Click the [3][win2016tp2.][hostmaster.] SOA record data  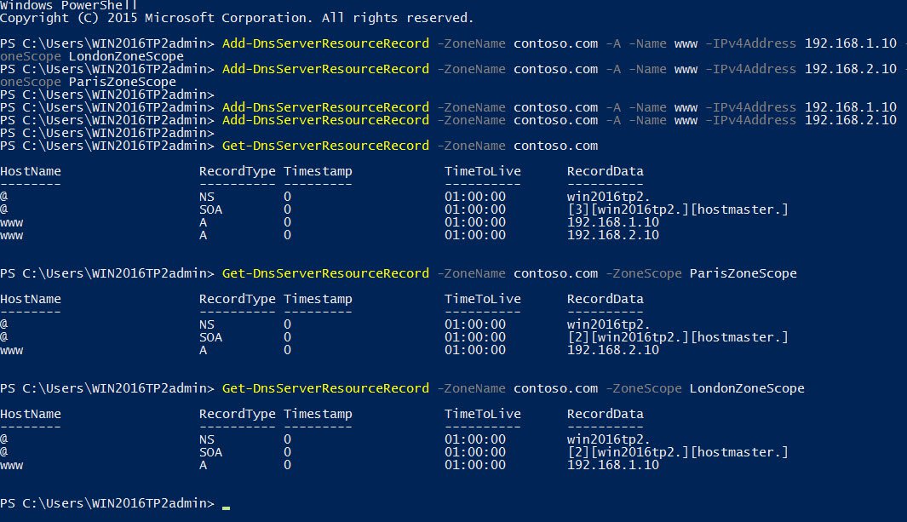(677, 209)
